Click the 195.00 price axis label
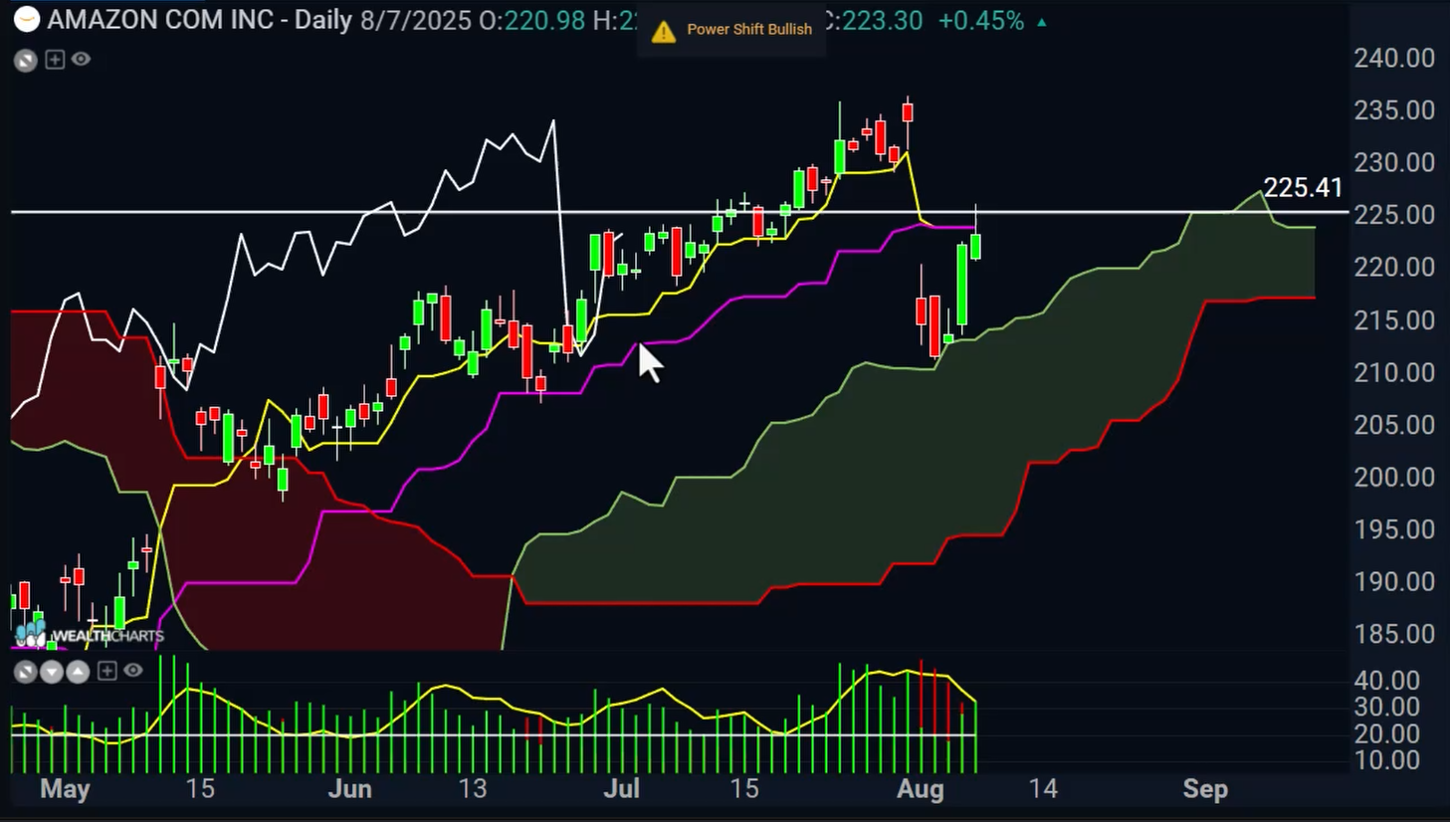 click(x=1394, y=529)
